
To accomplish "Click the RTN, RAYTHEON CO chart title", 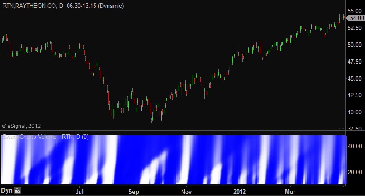I will (63, 6).
